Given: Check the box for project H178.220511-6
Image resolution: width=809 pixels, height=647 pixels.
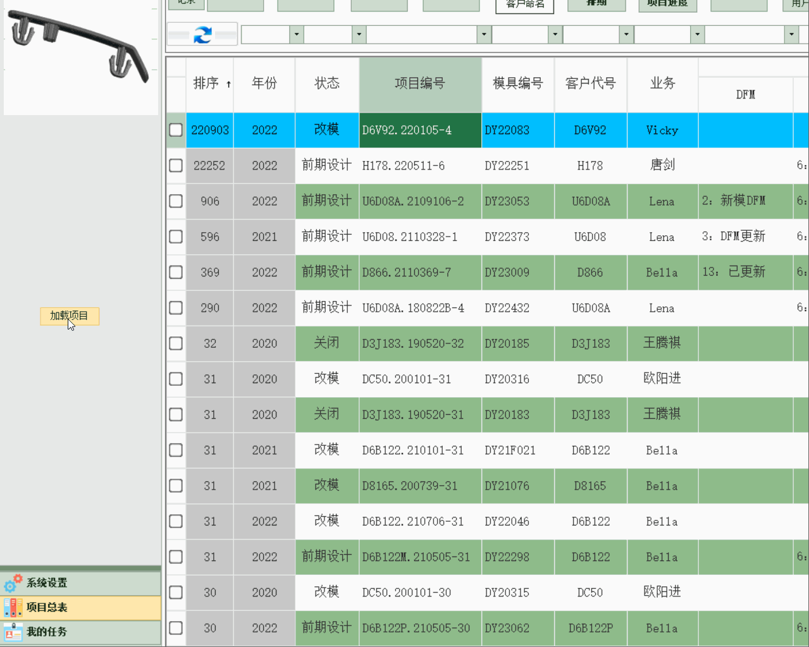Looking at the screenshot, I should click(x=176, y=166).
